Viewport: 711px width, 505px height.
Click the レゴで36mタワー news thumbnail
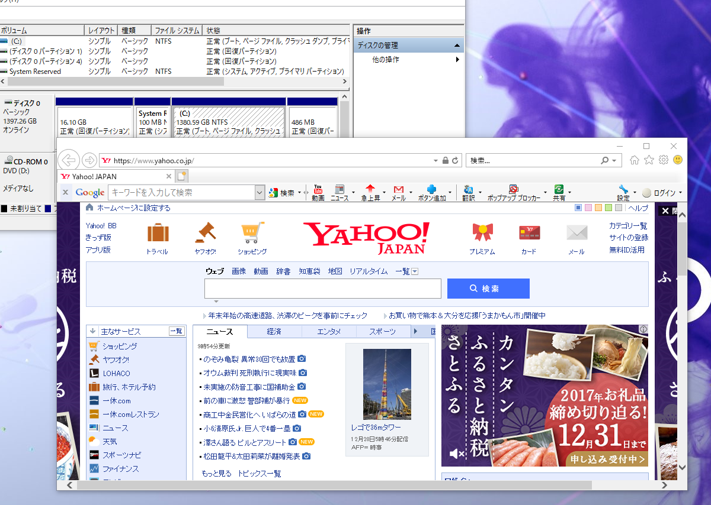(387, 384)
